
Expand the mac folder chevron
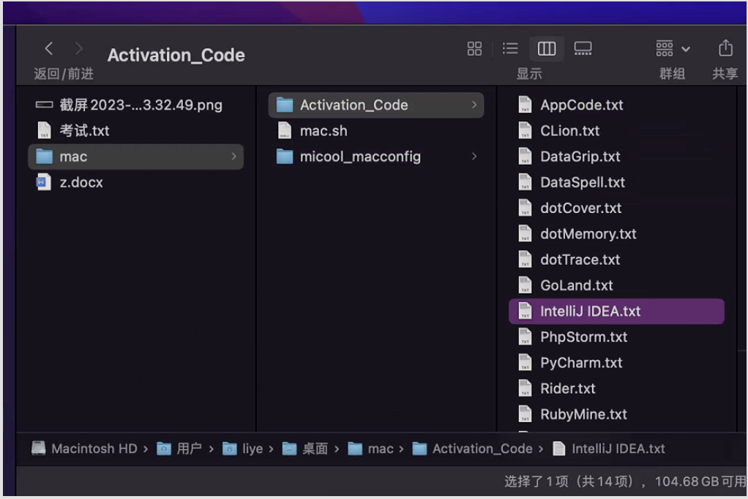233,157
